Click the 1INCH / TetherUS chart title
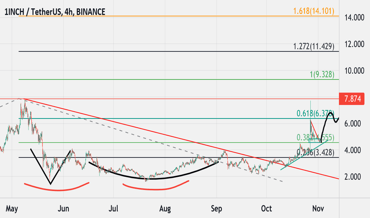Image resolution: width=370 pixels, height=218 pixels. (x=55, y=12)
